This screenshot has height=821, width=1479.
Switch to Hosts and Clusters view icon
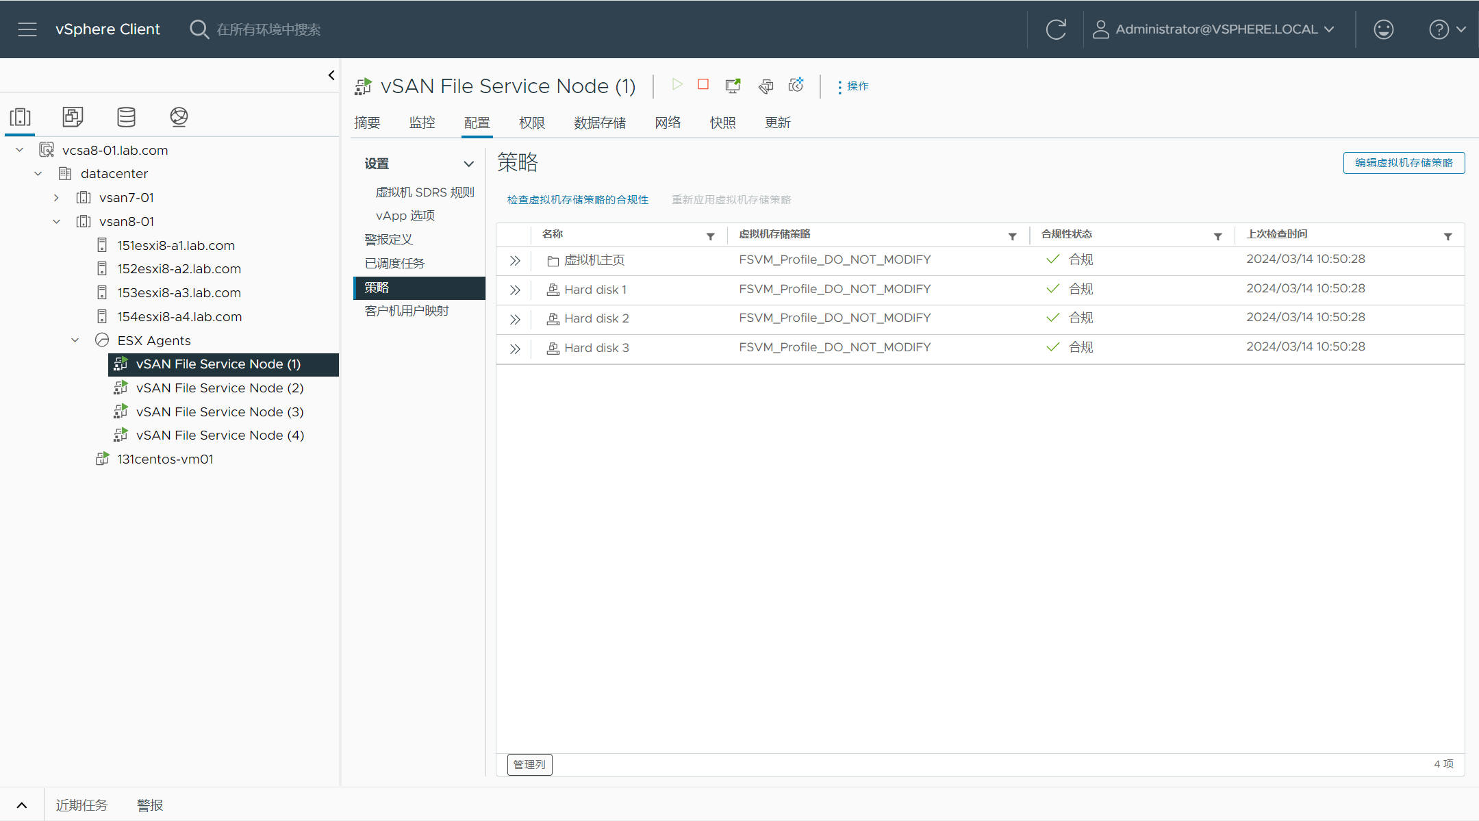coord(21,117)
